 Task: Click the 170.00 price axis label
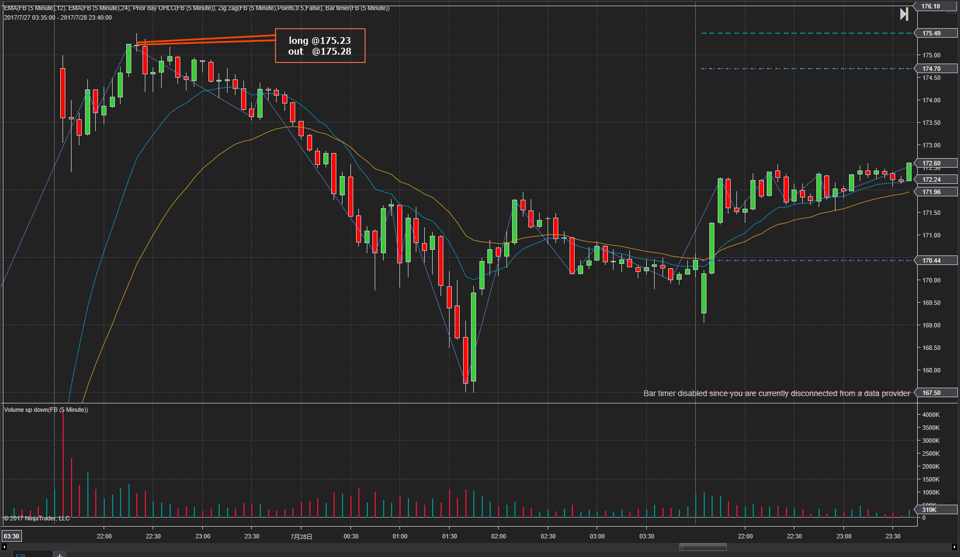pyautogui.click(x=931, y=280)
